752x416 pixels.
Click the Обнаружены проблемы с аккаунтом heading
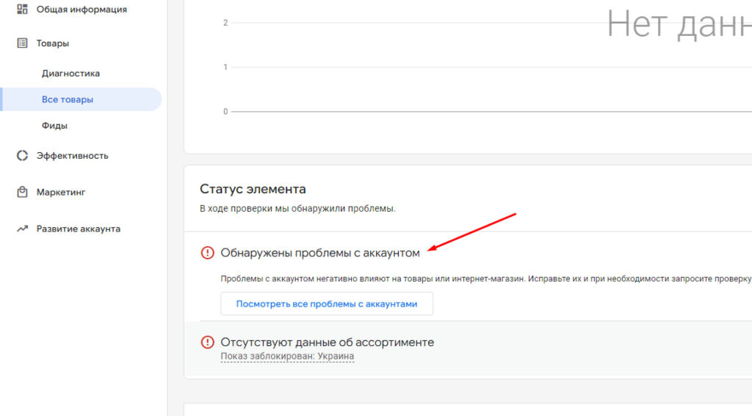[x=320, y=253]
